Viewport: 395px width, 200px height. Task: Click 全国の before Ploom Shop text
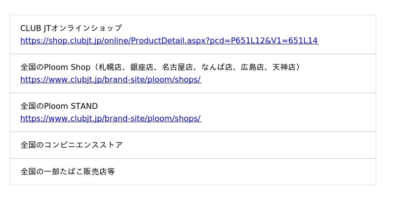point(32,67)
